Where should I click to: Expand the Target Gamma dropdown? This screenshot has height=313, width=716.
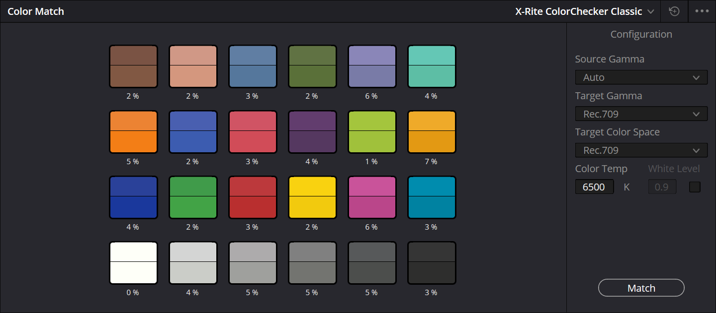[x=641, y=114]
